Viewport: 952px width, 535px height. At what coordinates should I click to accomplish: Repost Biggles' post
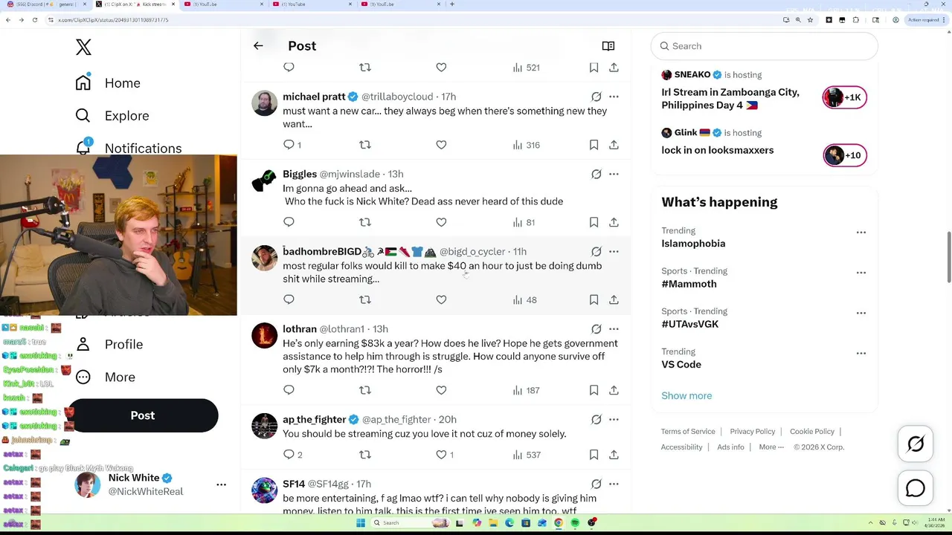pos(365,222)
